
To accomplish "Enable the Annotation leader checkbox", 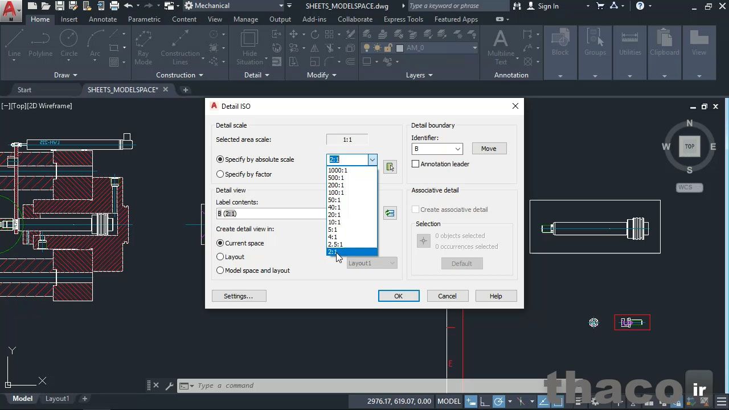I will click(416, 164).
